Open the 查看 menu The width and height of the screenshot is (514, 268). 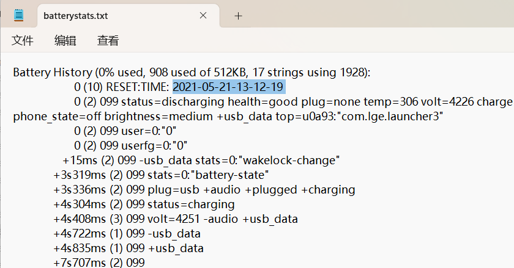click(x=108, y=41)
